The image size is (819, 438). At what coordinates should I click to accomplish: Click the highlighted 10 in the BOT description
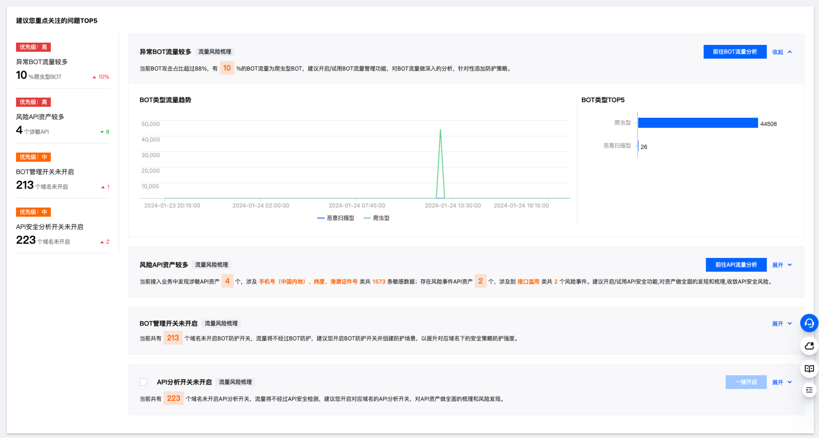[227, 68]
